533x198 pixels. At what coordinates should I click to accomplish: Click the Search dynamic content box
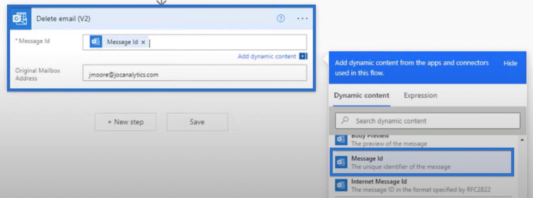pos(427,121)
